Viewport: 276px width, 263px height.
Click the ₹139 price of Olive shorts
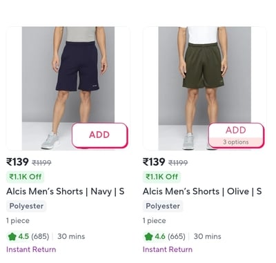(x=154, y=162)
